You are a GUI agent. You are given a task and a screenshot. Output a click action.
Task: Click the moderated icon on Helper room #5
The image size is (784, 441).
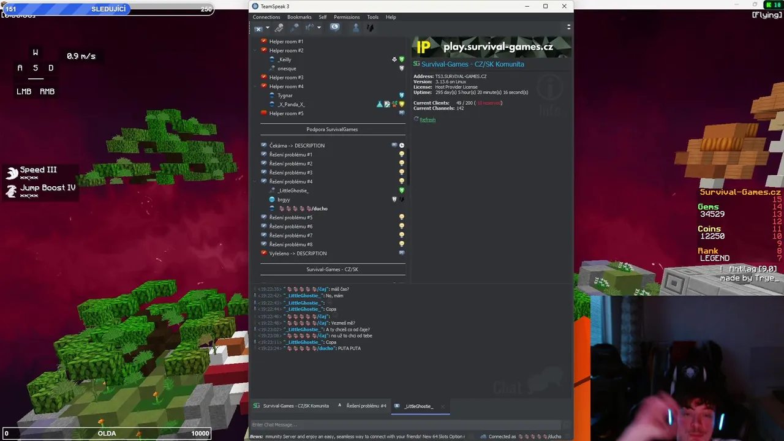point(402,113)
